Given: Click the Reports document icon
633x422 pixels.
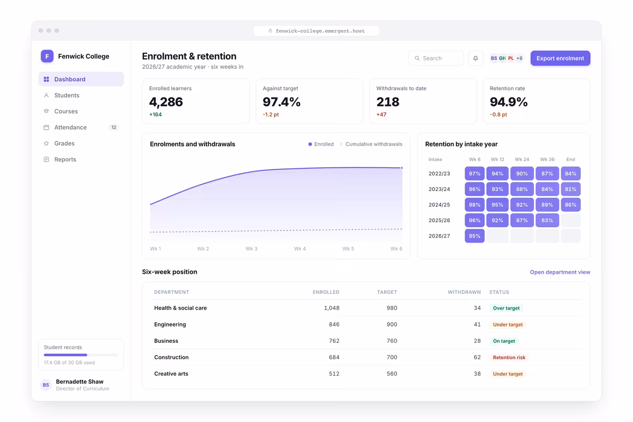Looking at the screenshot, I should point(46,159).
